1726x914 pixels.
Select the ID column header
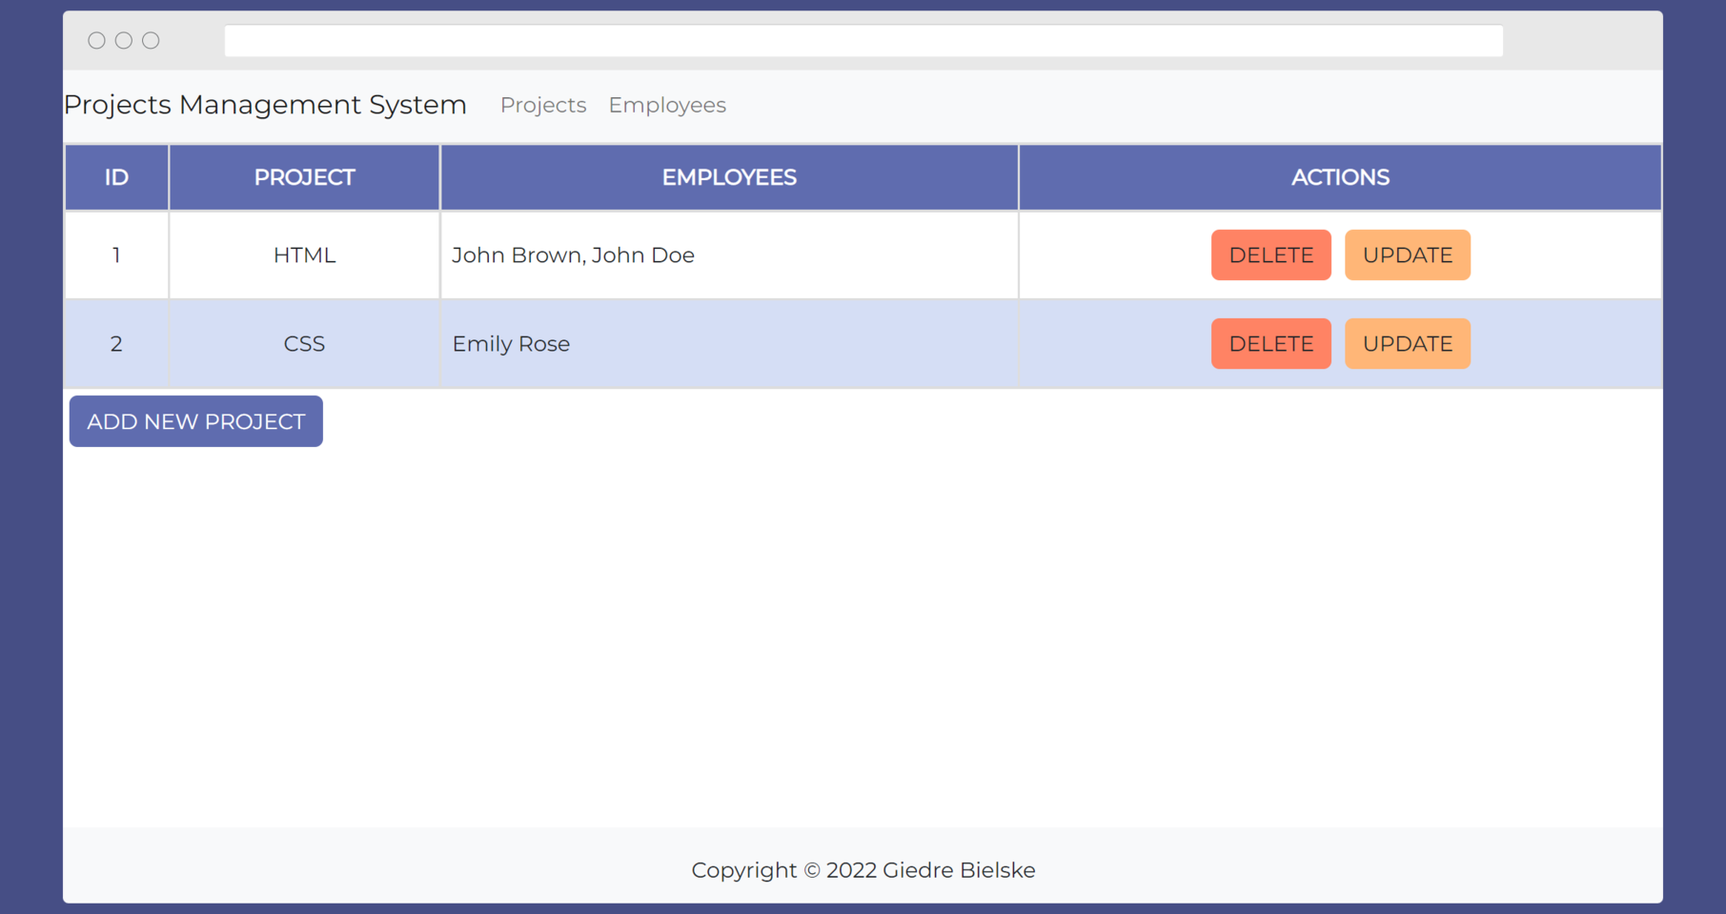116,177
